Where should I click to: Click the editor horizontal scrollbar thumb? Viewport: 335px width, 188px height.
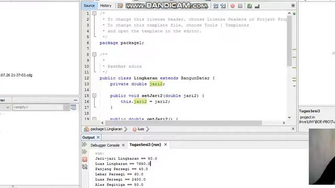click(184, 123)
